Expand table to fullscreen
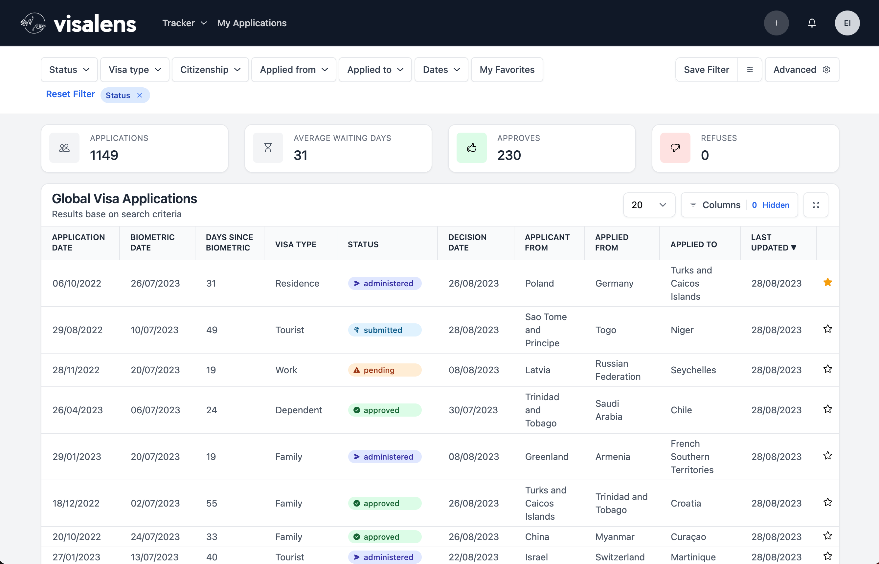The image size is (879, 564). [x=816, y=205]
